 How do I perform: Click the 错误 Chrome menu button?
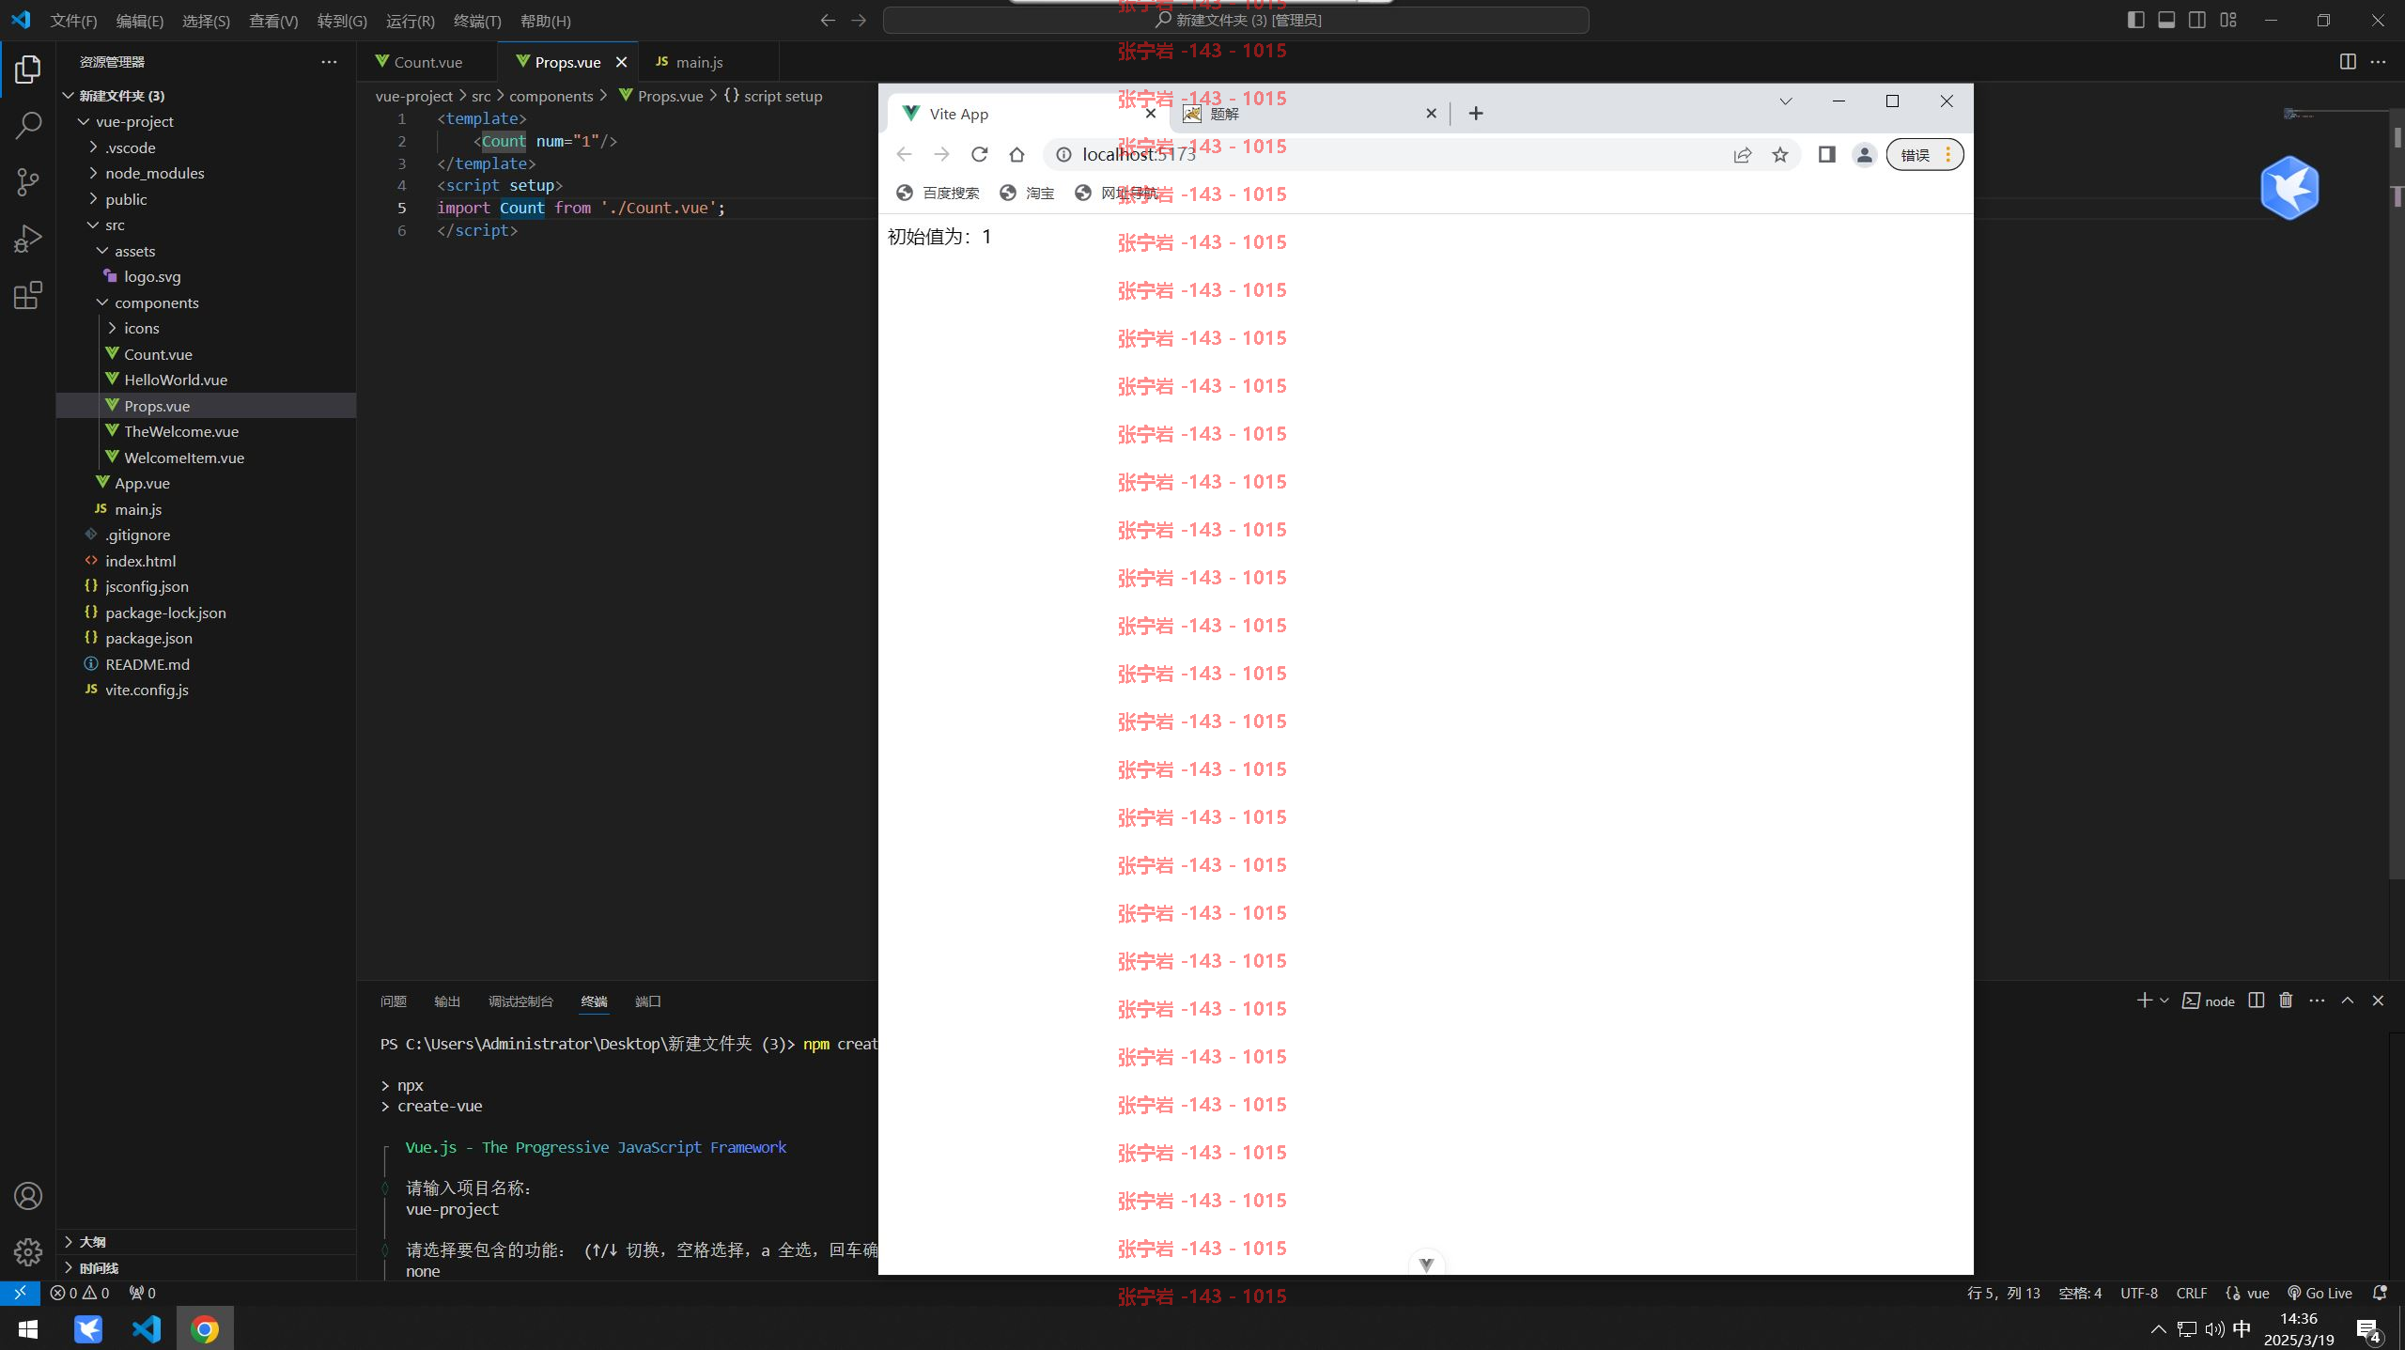[x=1925, y=155]
